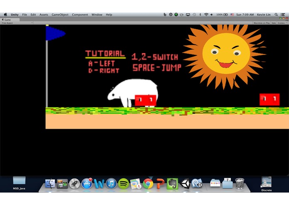Open the Wi-Fi status menu

[x=206, y=15]
